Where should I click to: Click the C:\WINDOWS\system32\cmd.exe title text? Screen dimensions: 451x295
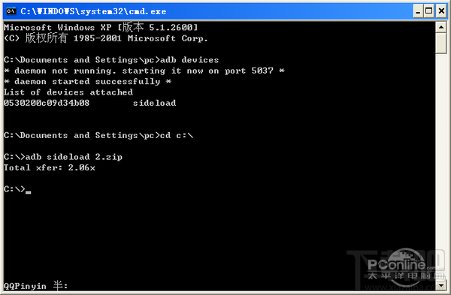coord(93,11)
